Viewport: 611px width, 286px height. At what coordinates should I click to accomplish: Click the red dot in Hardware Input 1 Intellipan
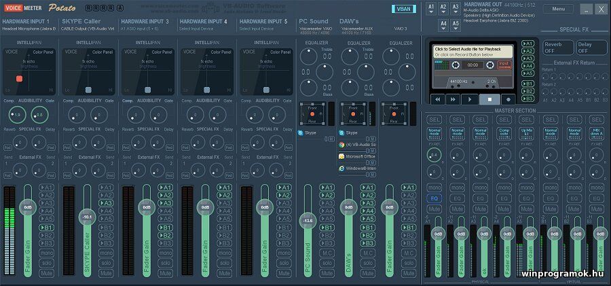pos(20,79)
